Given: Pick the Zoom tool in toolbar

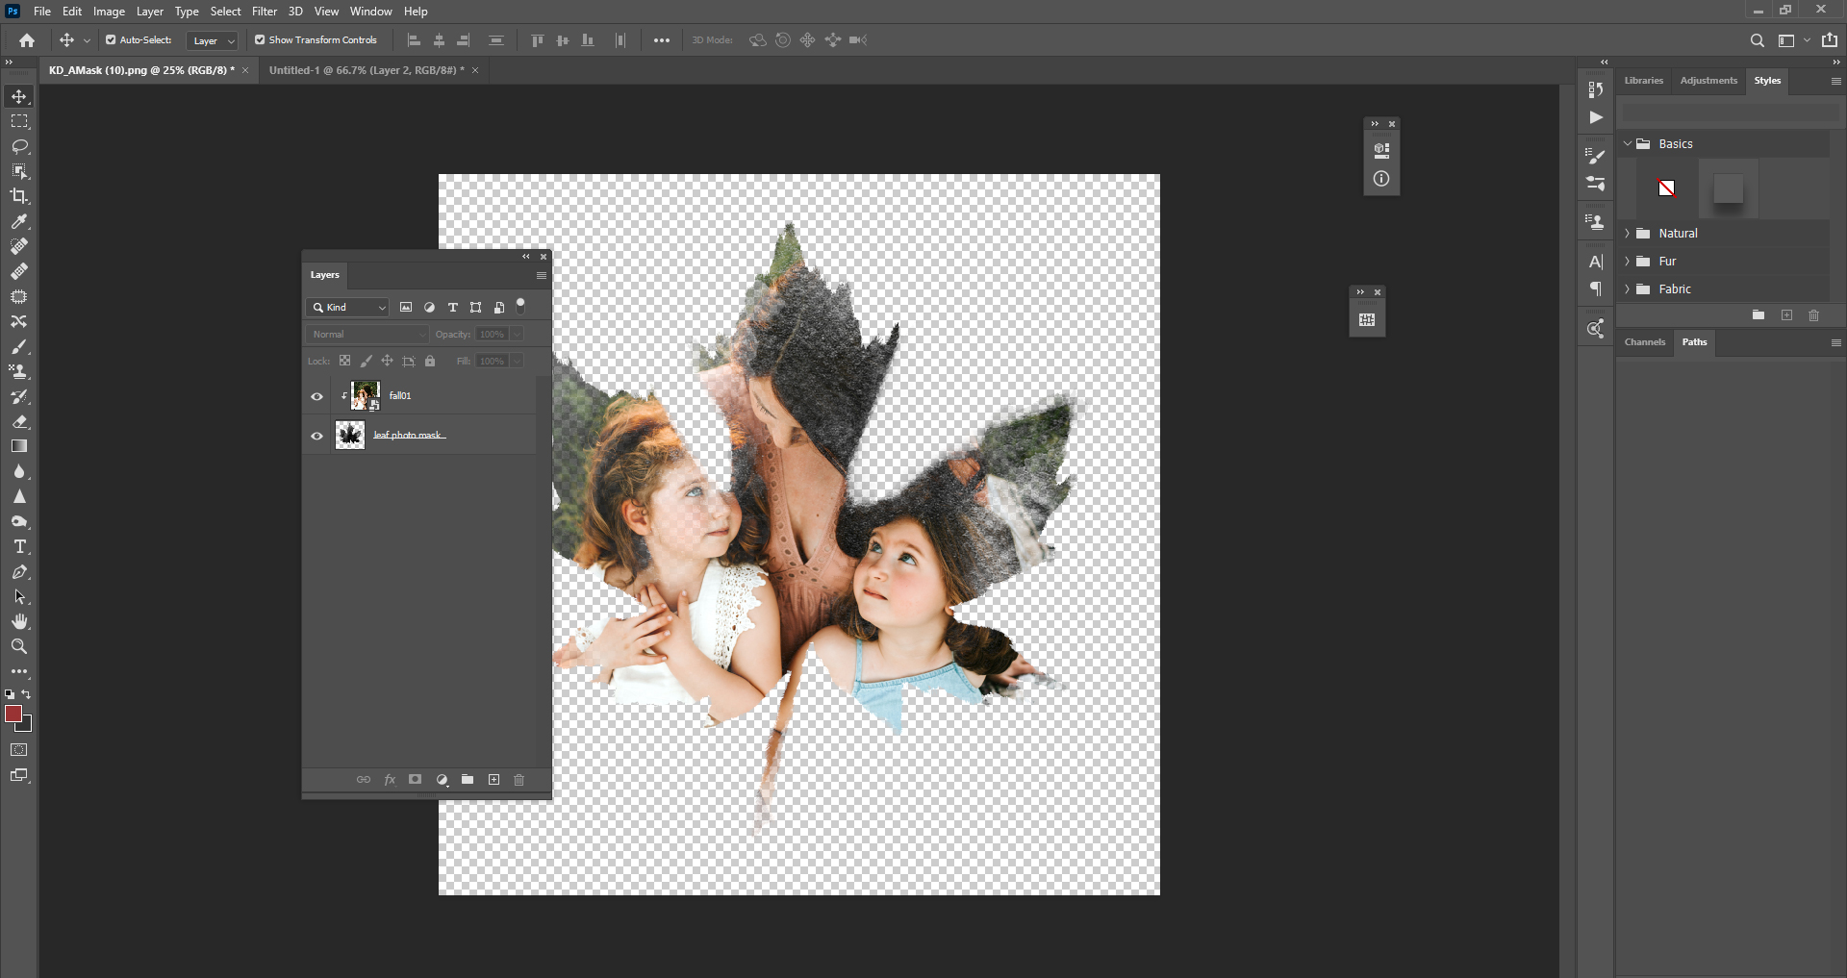Looking at the screenshot, I should click(x=19, y=646).
